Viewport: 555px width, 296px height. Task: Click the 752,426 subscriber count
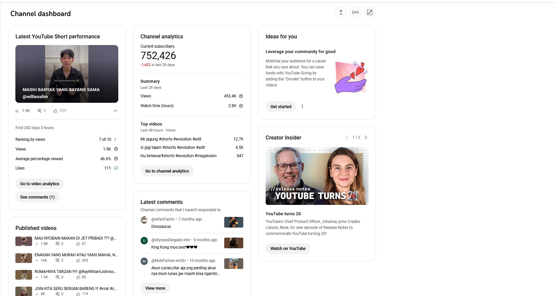coord(158,55)
